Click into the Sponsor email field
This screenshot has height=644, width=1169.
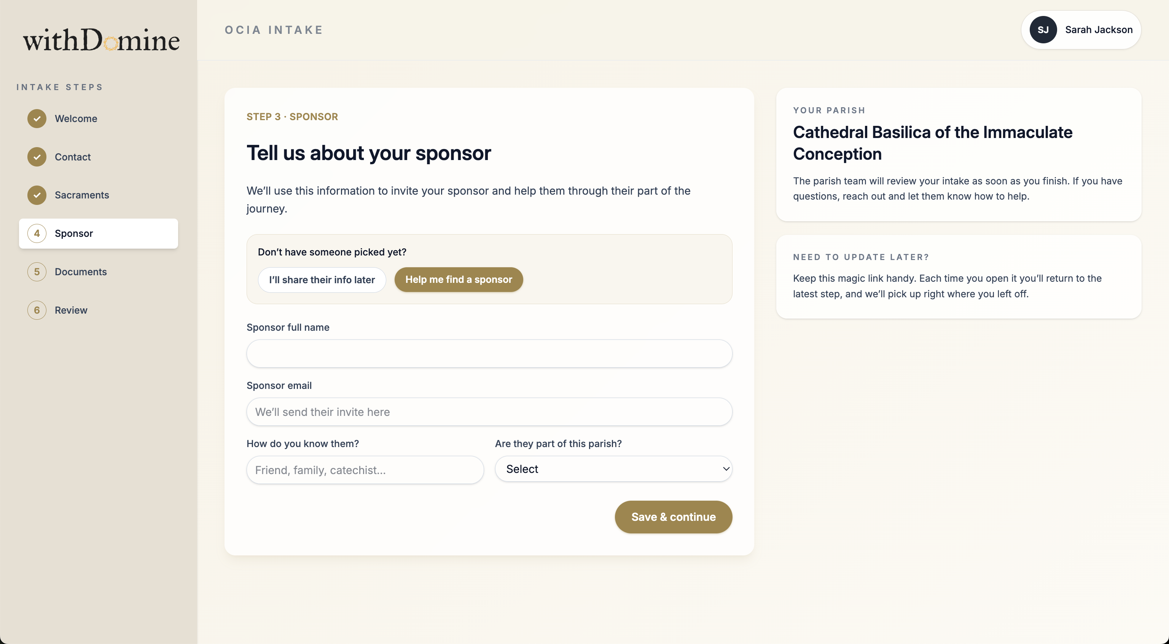[x=489, y=412]
